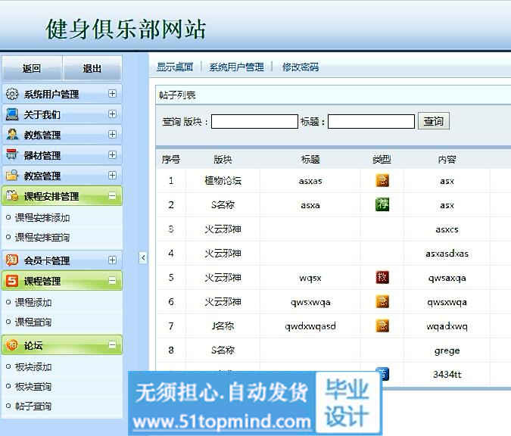Click the equipment icon beside 器材管理
The image size is (511, 436).
(x=12, y=155)
